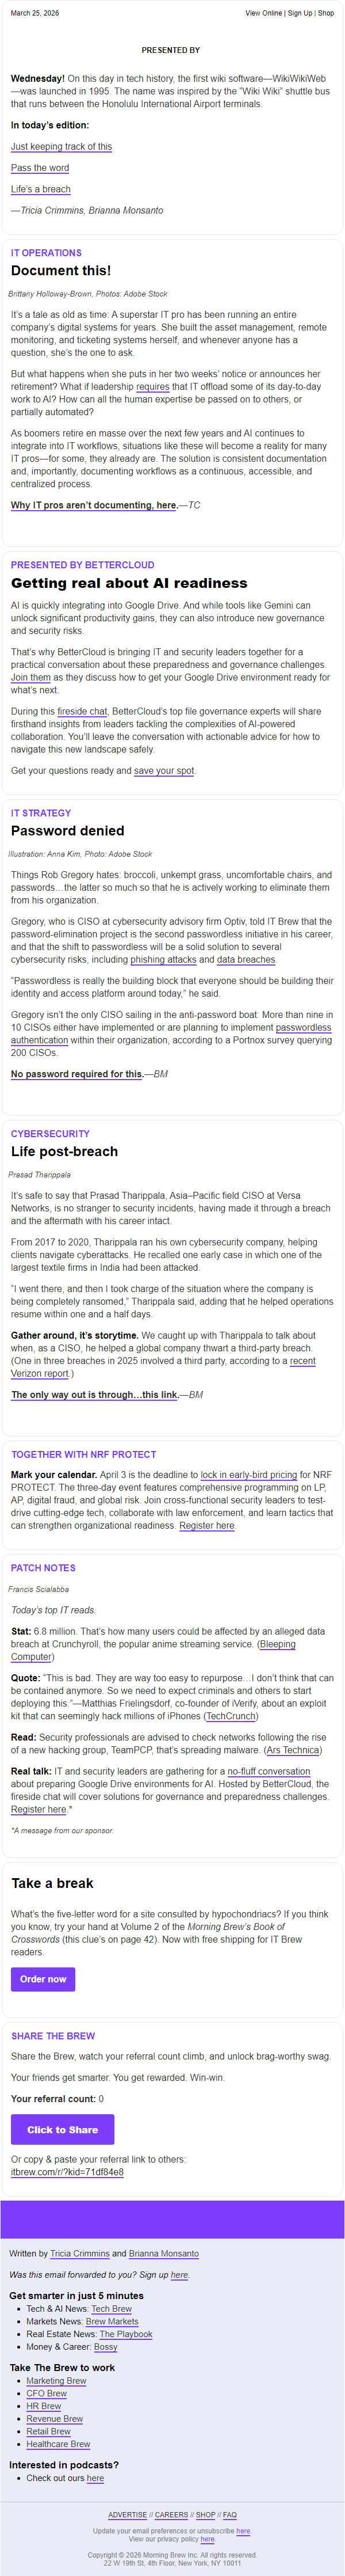Read 'Why IT pros aren't documenting, here'
The height and width of the screenshot is (2576, 345).
pyautogui.click(x=94, y=505)
